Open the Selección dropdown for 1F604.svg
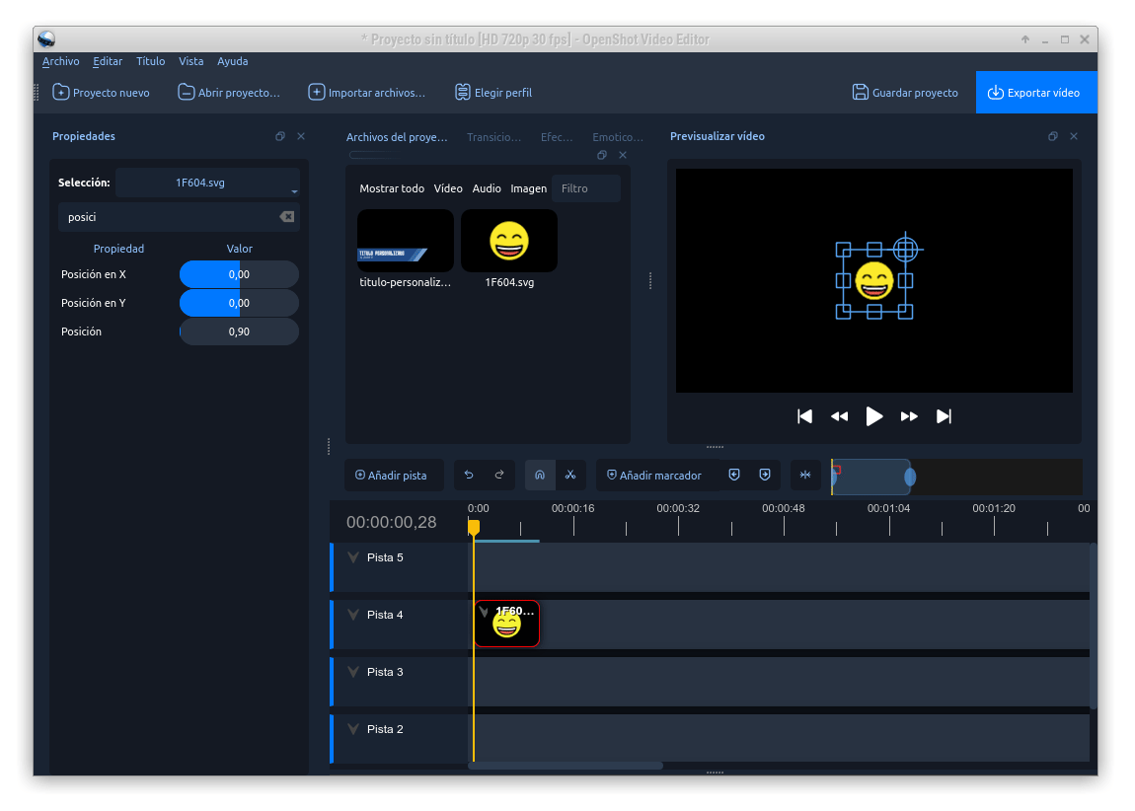The height and width of the screenshot is (811, 1135). (207, 183)
